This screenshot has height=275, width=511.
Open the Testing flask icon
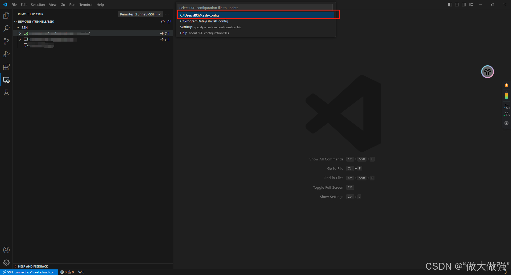click(x=6, y=92)
